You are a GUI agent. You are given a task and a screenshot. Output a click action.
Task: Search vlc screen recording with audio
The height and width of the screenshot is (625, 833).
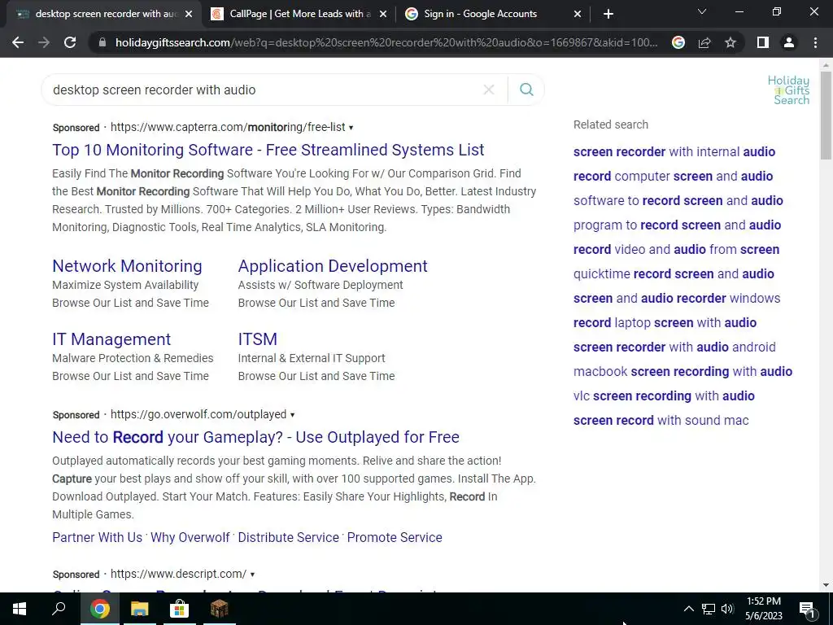[664, 396]
